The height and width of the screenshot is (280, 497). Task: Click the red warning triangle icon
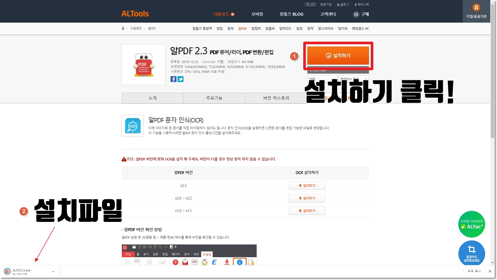(x=124, y=159)
